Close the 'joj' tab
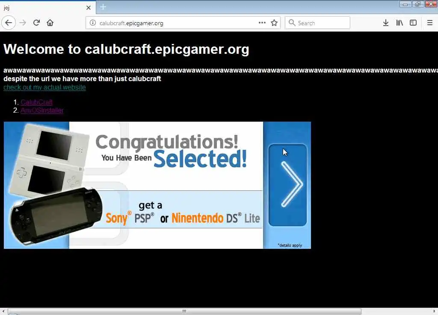Screen dimensions: 438x315 (x=89, y=8)
